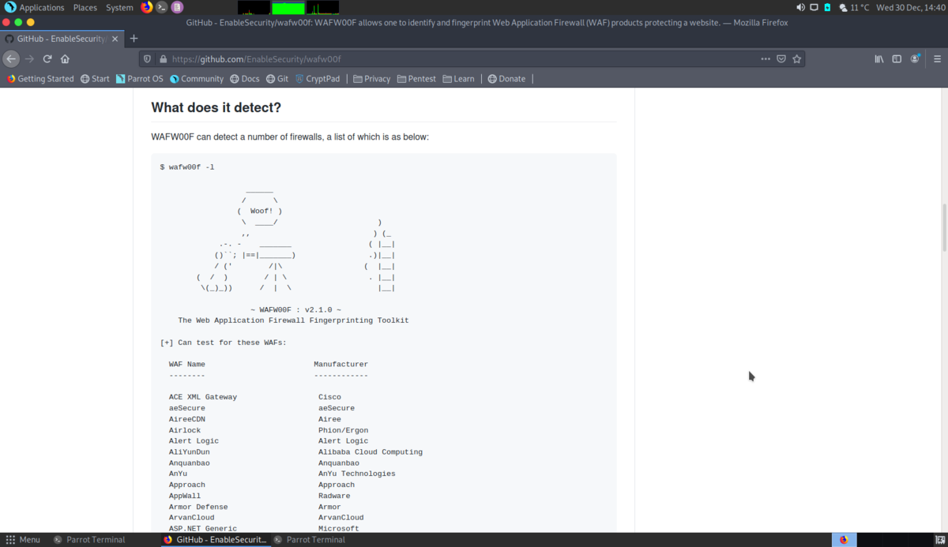Open the Firefox account icon
The image size is (948, 547).
click(915, 58)
